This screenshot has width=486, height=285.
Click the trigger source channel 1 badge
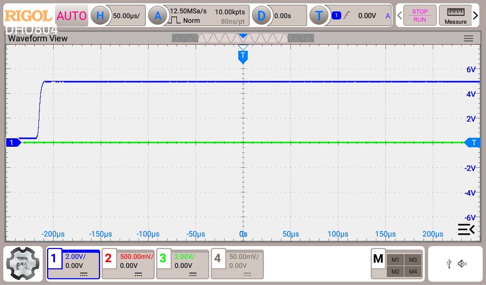336,15
